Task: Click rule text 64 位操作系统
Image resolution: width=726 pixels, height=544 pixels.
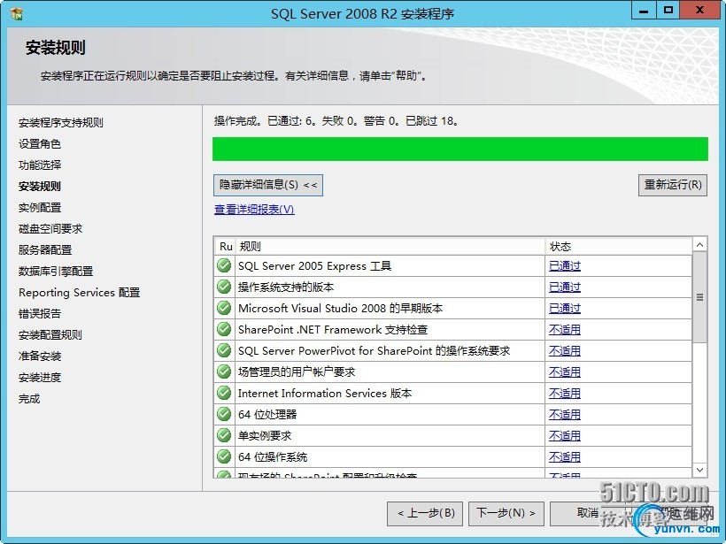Action: point(273,457)
